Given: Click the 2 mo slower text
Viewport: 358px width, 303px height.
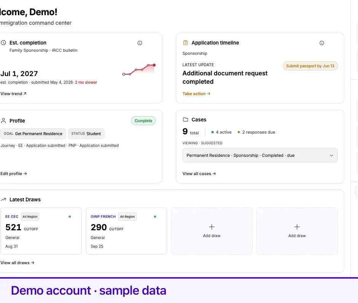Looking at the screenshot, I should coord(86,82).
